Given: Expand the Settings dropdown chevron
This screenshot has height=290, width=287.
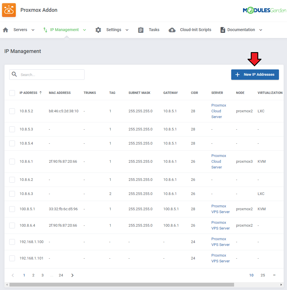Looking at the screenshot, I should click(127, 30).
